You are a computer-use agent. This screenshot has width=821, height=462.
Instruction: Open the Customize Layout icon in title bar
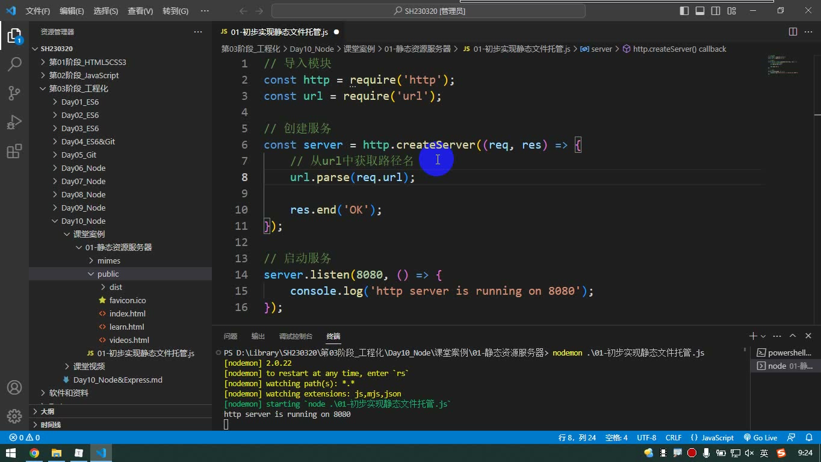731,11
